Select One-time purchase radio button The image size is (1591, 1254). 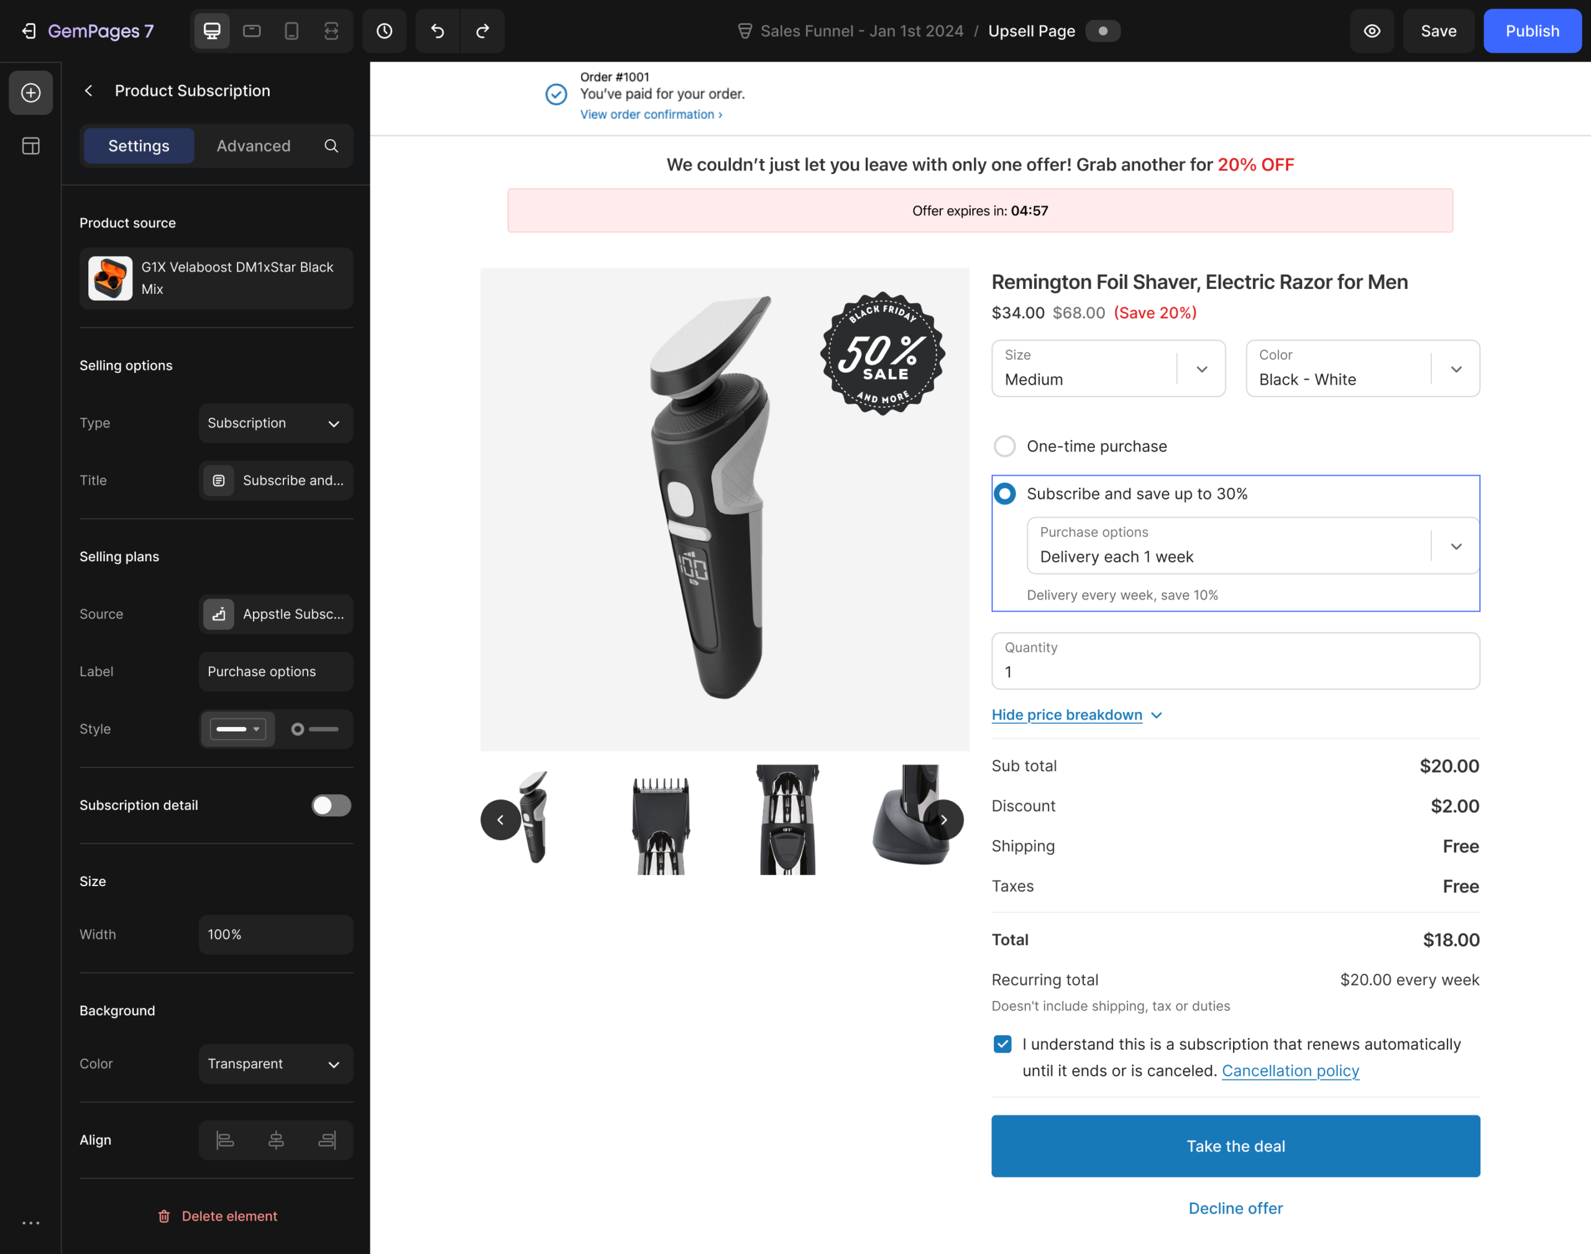1004,446
